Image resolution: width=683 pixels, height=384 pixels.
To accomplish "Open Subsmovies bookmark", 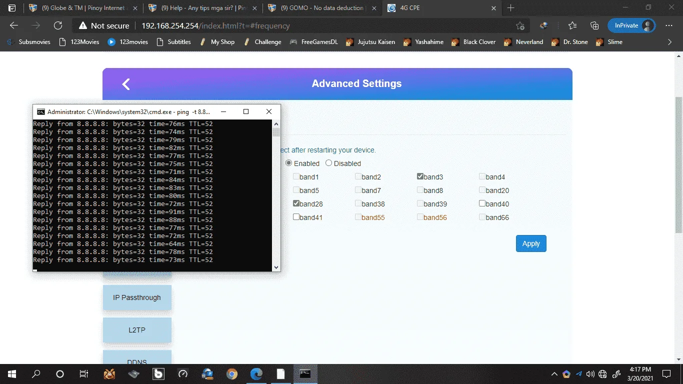I will click(x=29, y=42).
